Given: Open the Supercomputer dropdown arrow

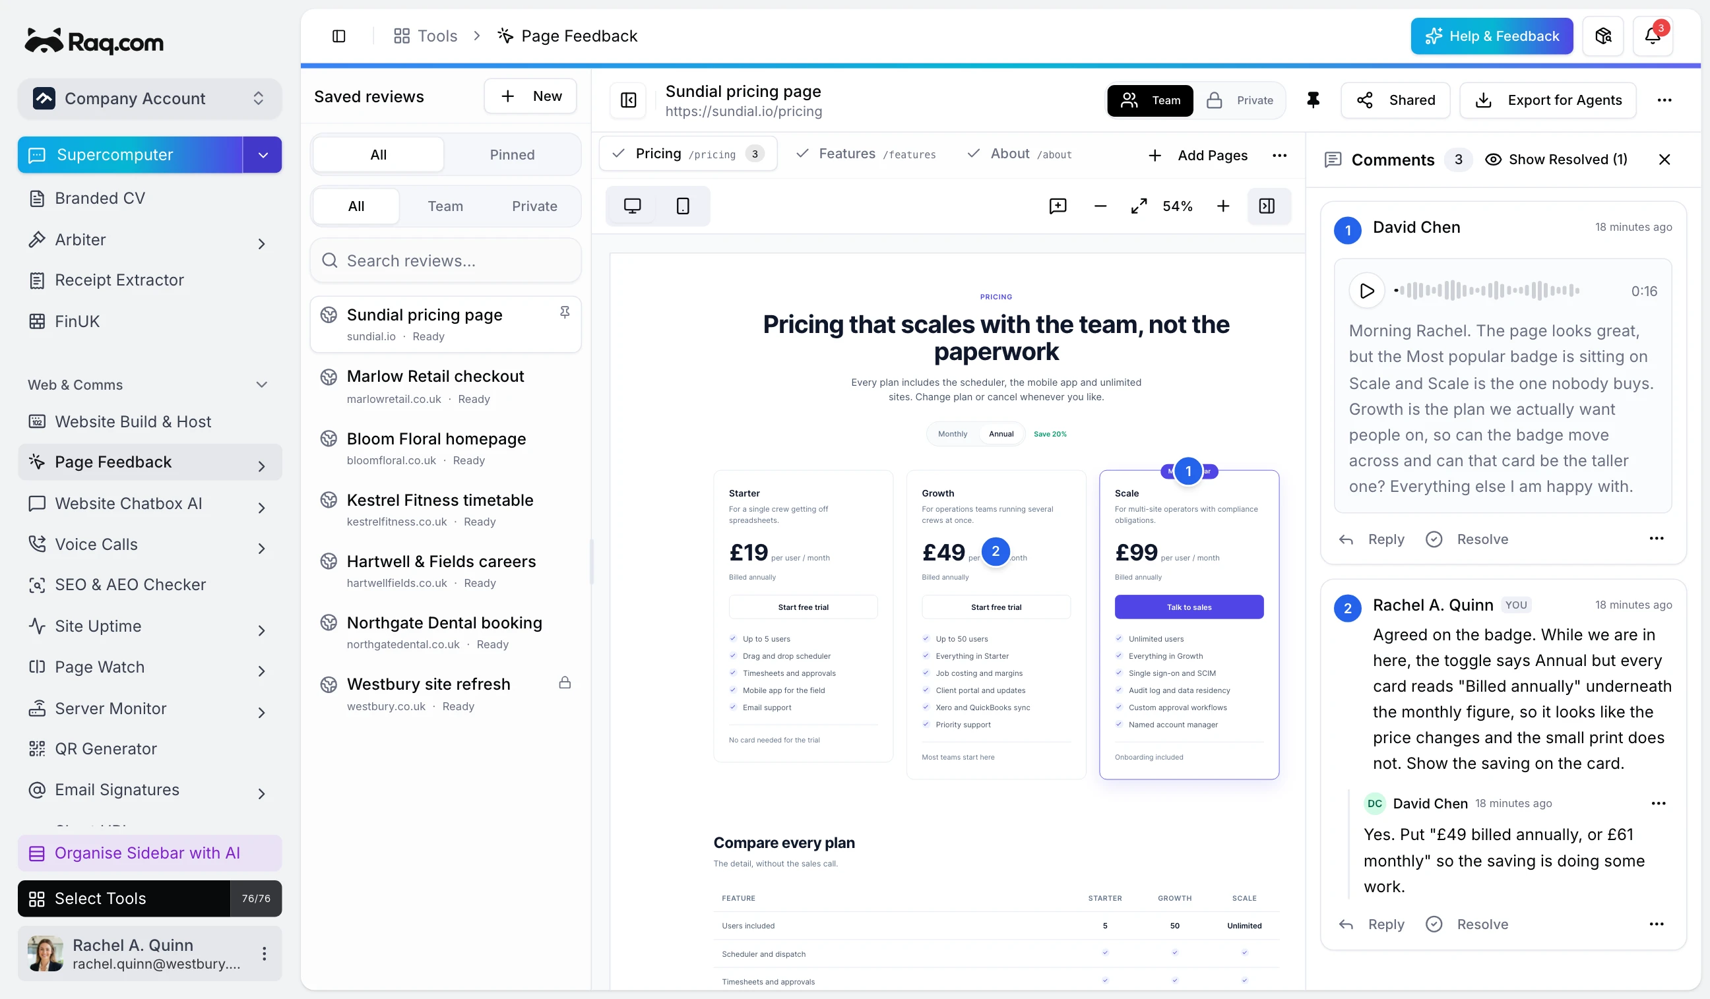Looking at the screenshot, I should pyautogui.click(x=263, y=155).
